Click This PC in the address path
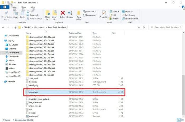Viewport: 185px width, 122px height. [x=27, y=27]
